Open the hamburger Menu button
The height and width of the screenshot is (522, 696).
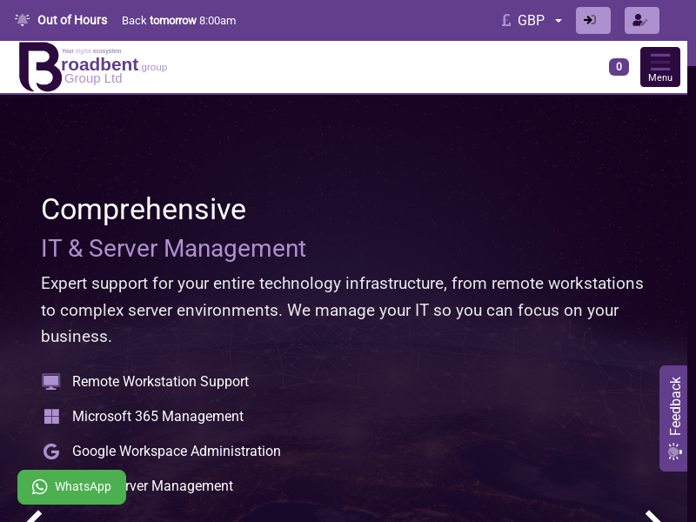click(x=659, y=67)
